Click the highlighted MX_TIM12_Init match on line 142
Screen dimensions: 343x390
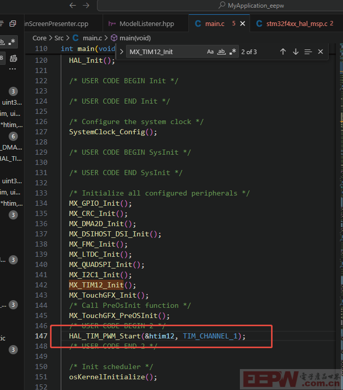pyautogui.click(x=96, y=285)
